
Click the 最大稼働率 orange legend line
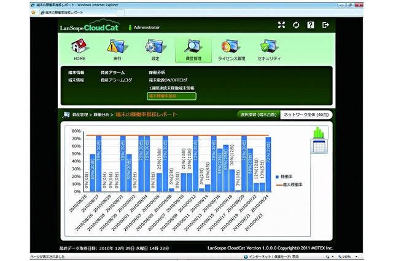[x=279, y=185]
